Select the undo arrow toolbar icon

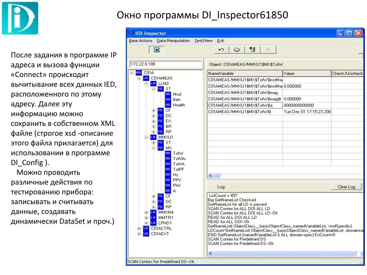tap(221, 49)
